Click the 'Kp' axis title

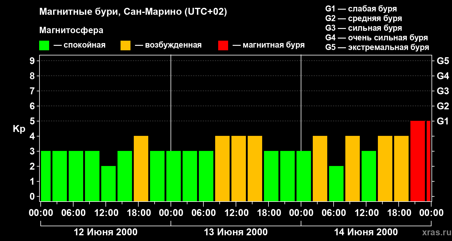point(19,129)
